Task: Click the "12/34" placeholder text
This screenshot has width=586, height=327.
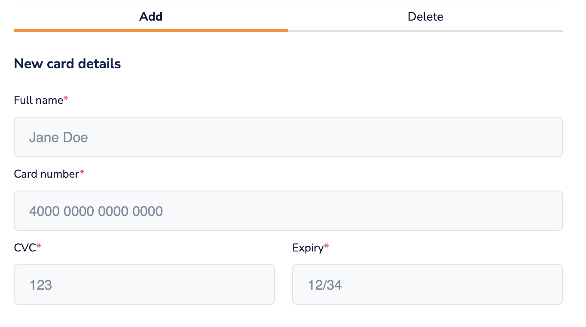Action: [x=325, y=285]
